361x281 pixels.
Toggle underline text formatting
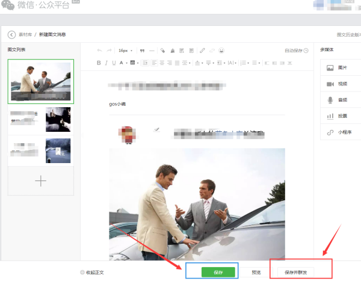[114, 63]
